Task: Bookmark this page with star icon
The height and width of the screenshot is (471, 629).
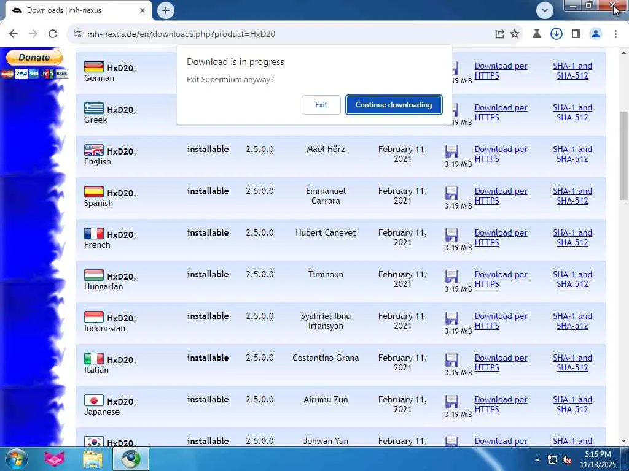Action: (515, 34)
